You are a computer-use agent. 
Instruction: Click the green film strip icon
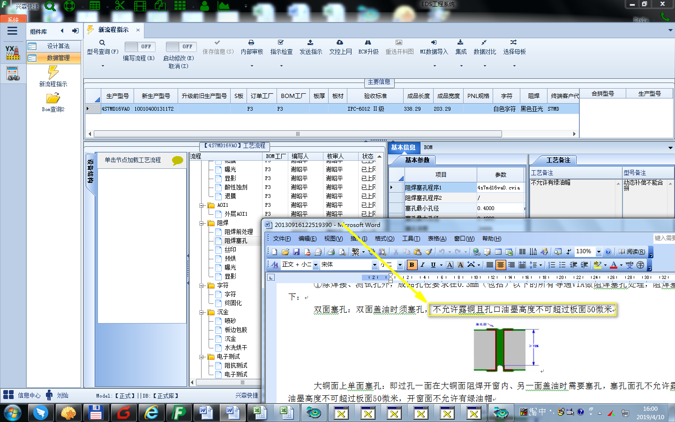(x=140, y=6)
